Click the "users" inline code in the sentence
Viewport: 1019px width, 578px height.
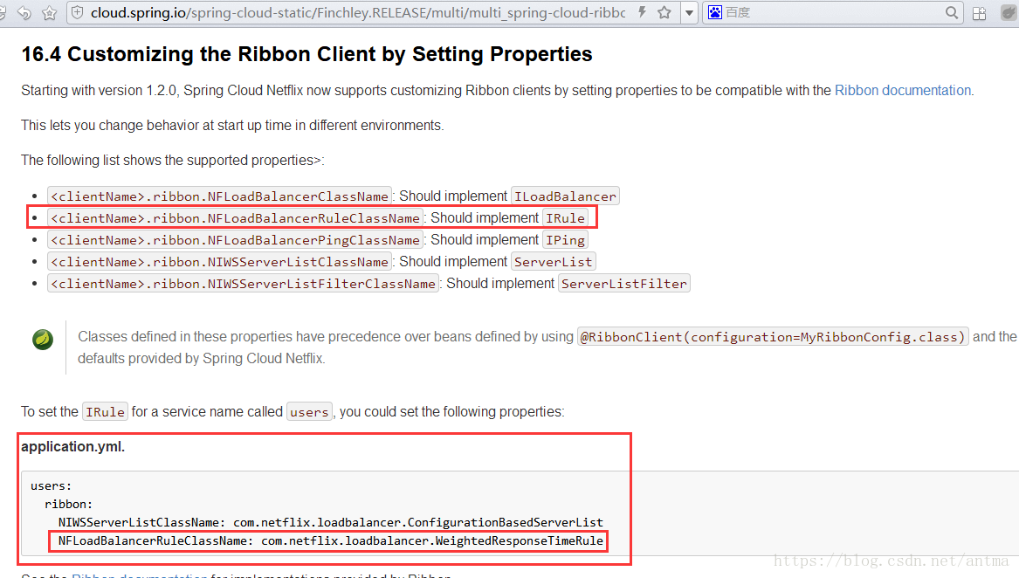coord(309,412)
